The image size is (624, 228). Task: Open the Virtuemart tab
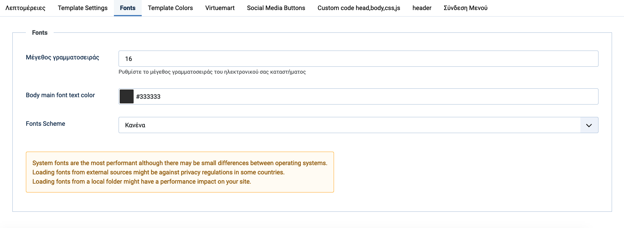(220, 8)
